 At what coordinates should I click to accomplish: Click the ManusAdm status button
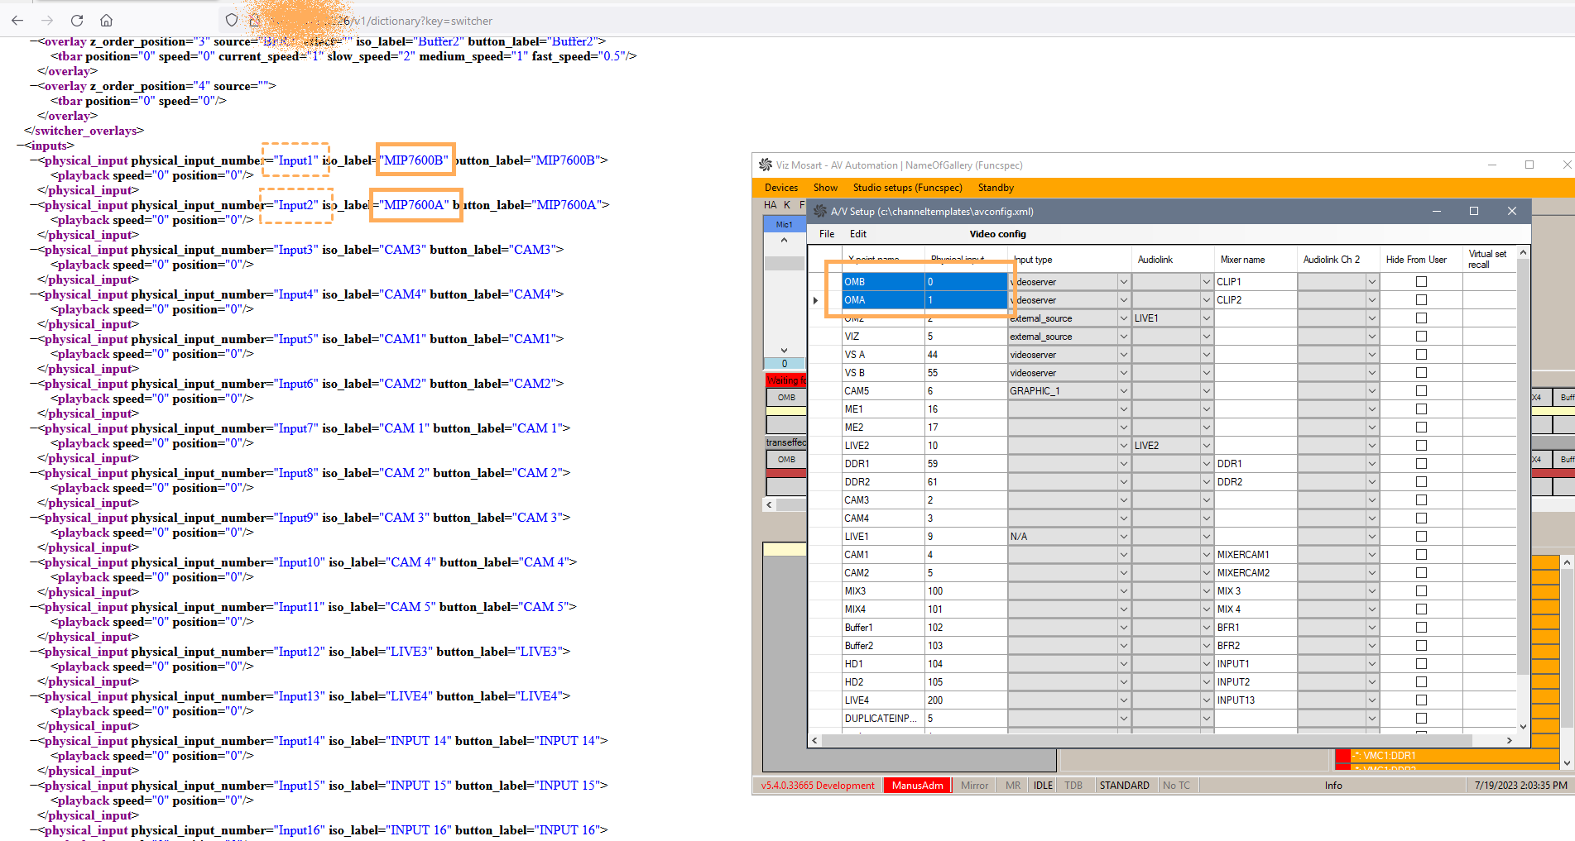[917, 786]
